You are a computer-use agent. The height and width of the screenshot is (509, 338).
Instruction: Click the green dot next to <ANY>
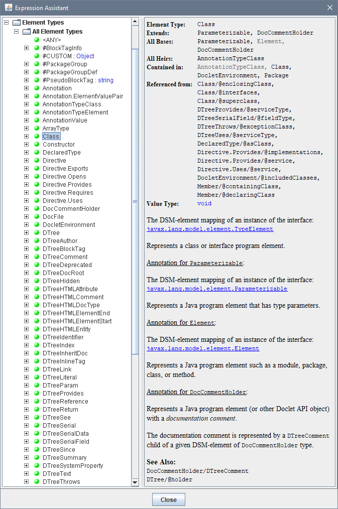tap(37, 40)
